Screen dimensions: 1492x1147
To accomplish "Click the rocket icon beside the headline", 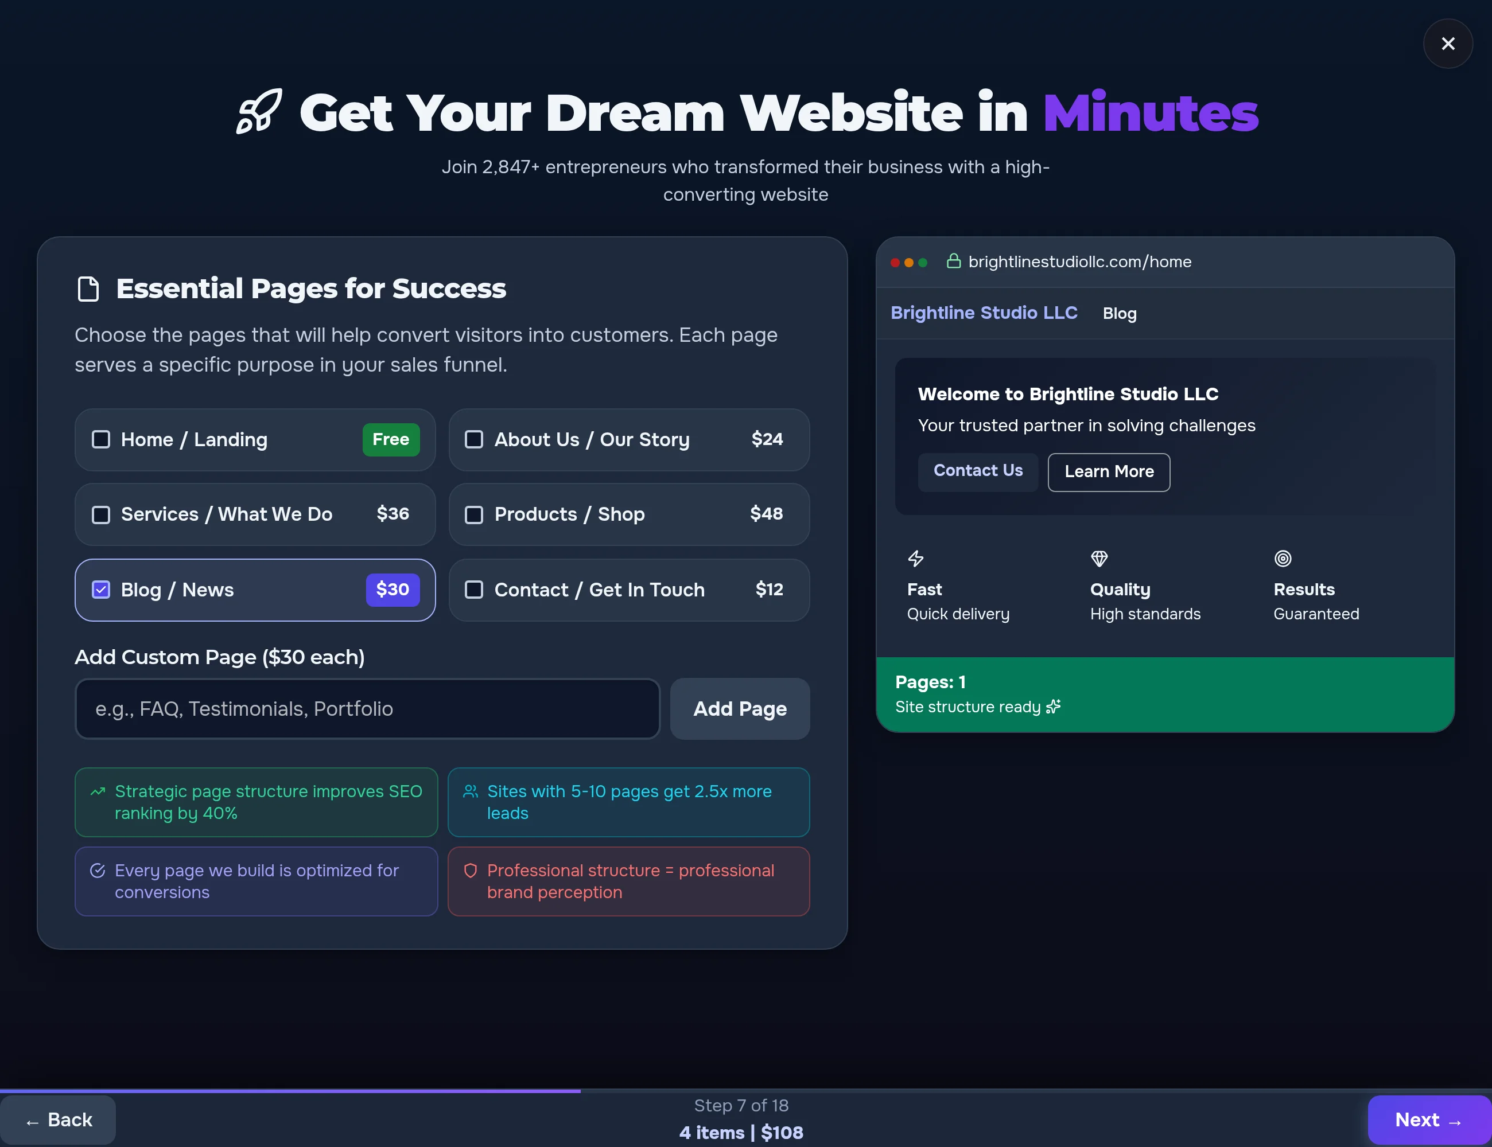I will [259, 111].
